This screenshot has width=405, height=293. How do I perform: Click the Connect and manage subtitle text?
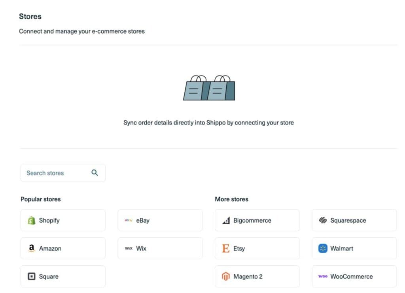(x=82, y=31)
